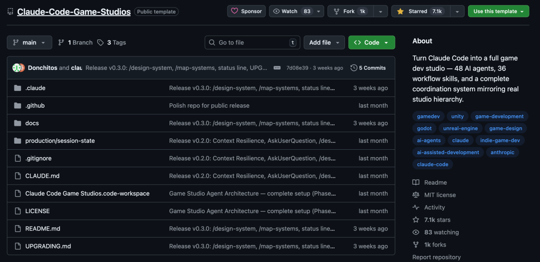Click the Activity pulse icon

pos(416,208)
